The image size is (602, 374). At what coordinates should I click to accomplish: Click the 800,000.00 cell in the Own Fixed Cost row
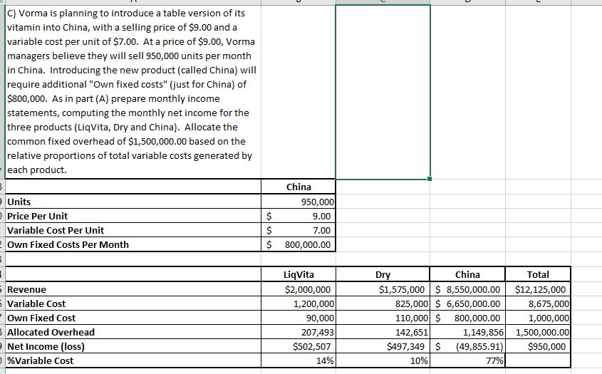(x=467, y=318)
